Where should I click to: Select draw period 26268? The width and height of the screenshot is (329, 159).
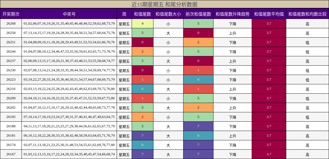11,23
